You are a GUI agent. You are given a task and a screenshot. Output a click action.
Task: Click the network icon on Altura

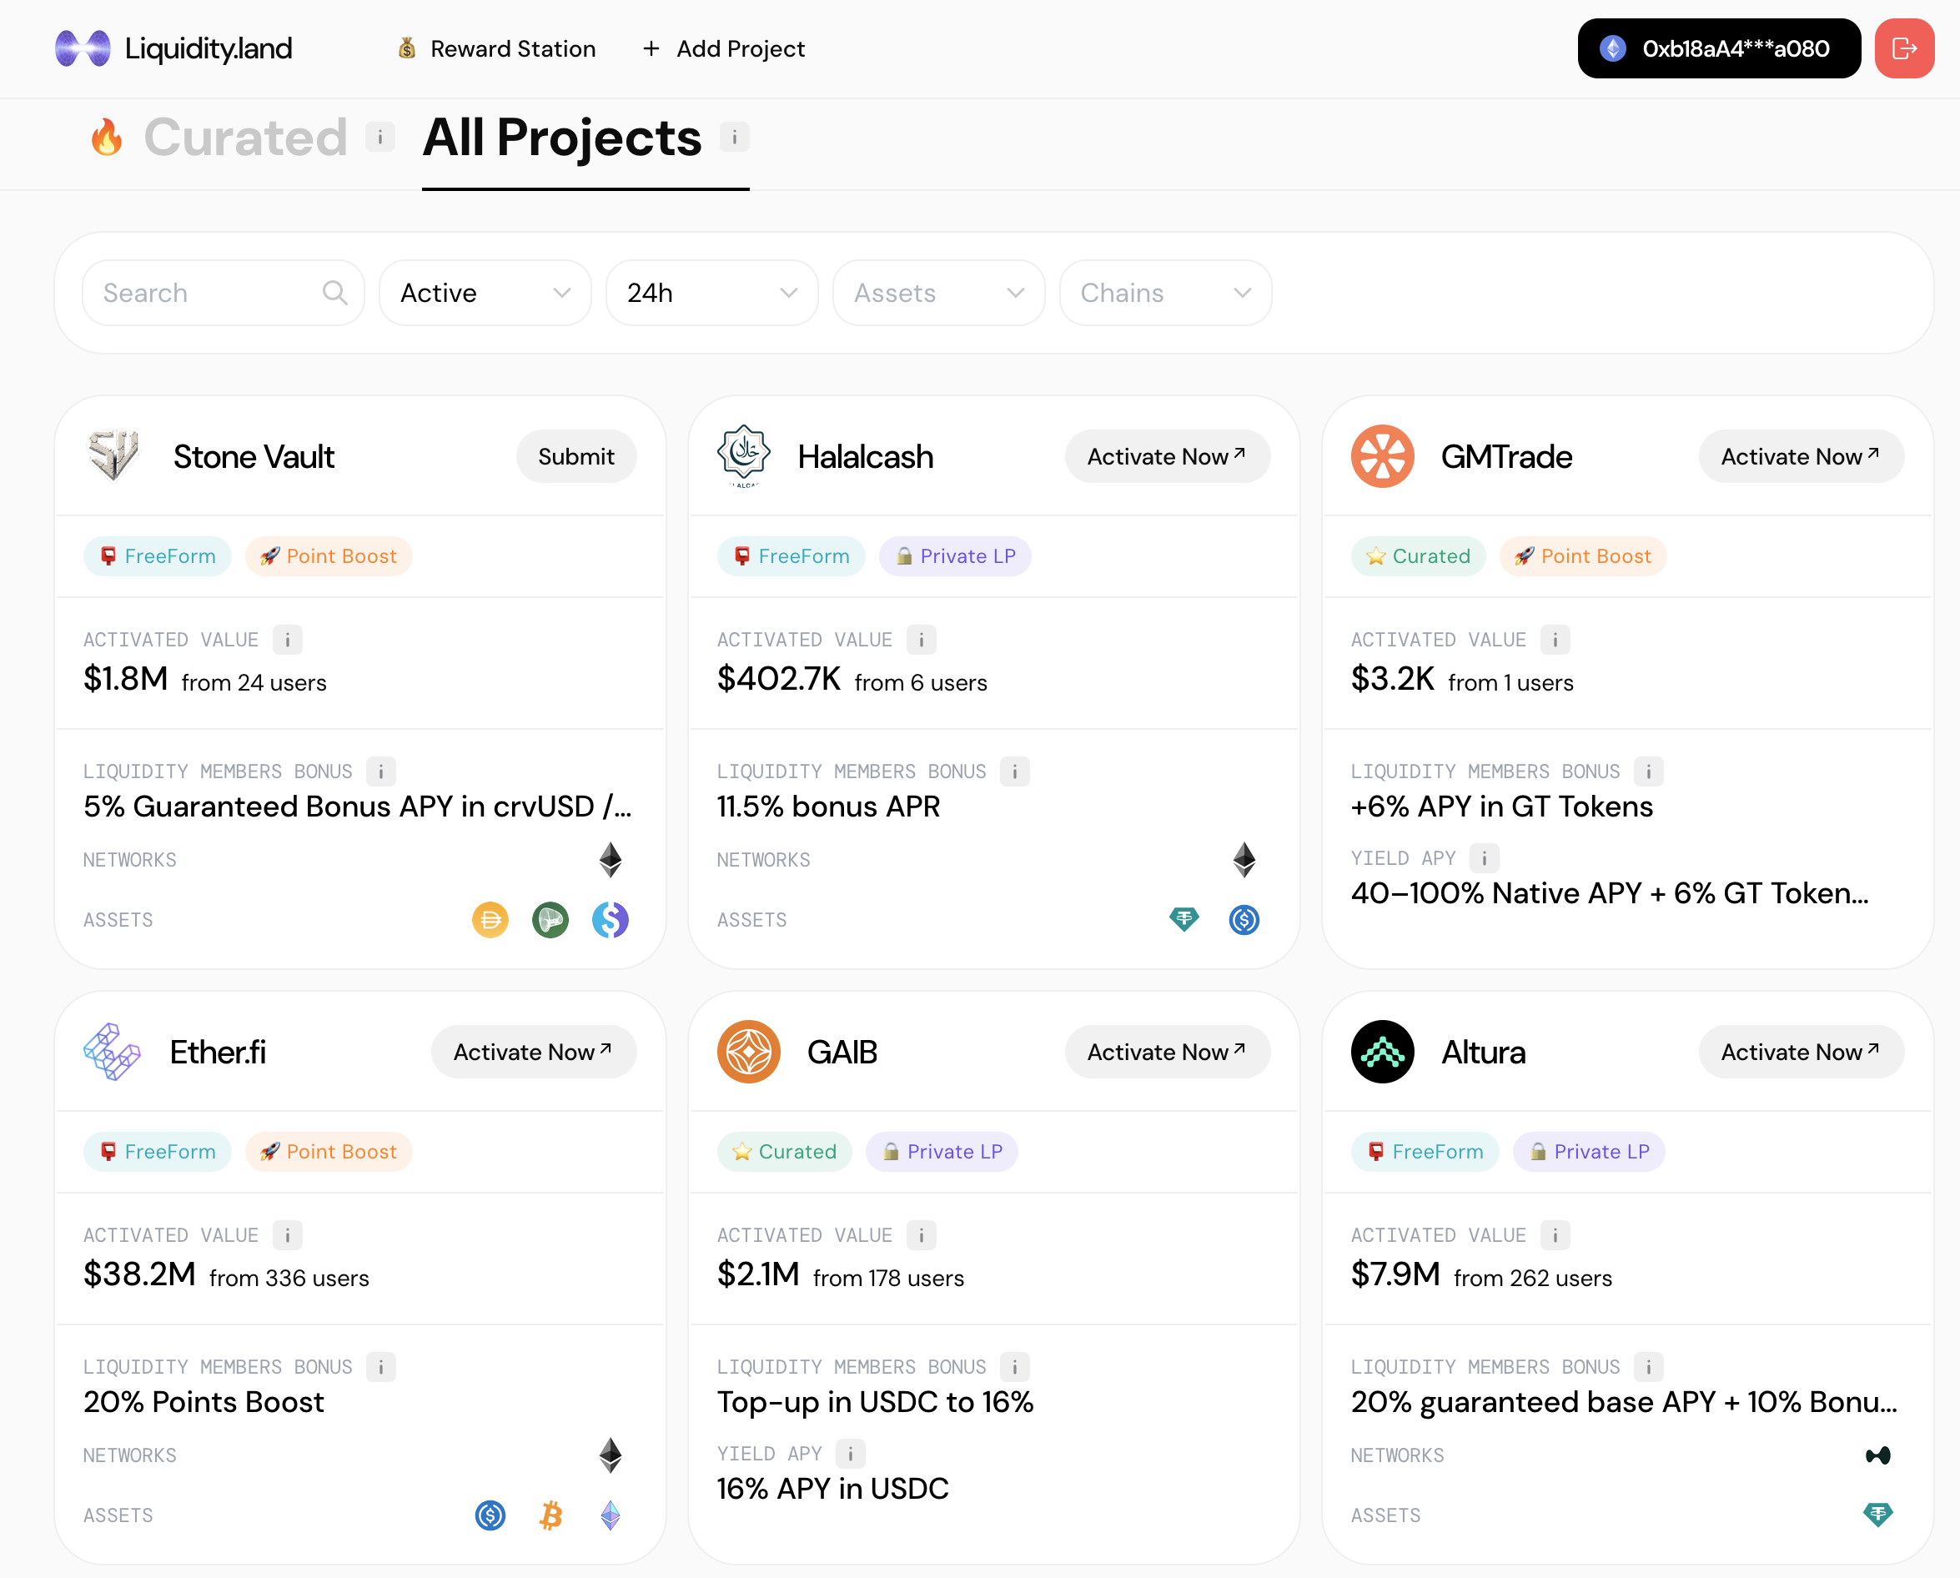[1877, 1455]
